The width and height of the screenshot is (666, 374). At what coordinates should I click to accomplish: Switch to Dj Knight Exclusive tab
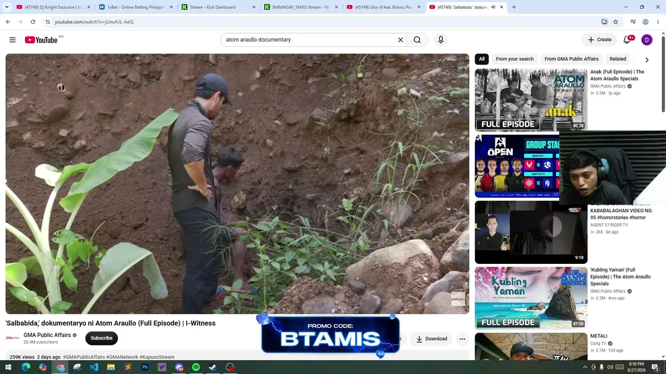tap(53, 7)
